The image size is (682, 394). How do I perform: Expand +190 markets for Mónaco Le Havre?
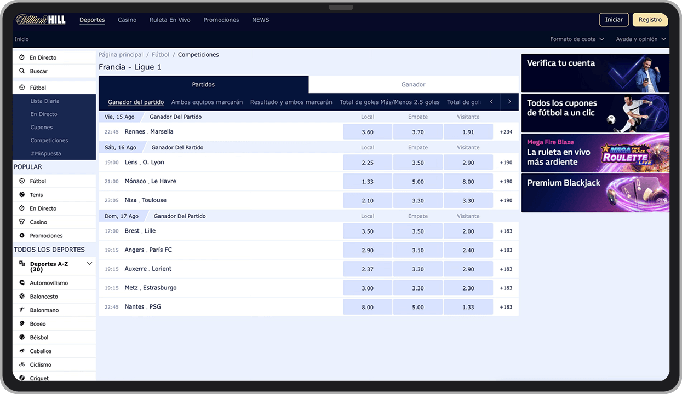506,182
